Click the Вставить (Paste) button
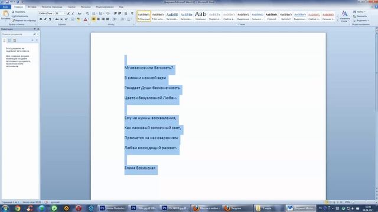Image resolution: width=378 pixels, height=212 pixels. pyautogui.click(x=5, y=16)
